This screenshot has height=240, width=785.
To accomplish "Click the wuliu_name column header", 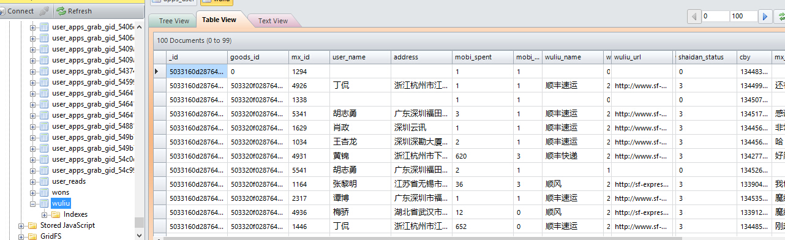I will tap(573, 57).
